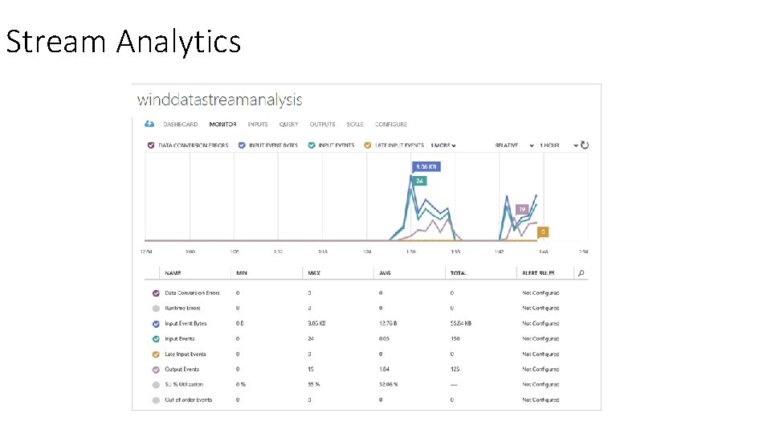Image resolution: width=771 pixels, height=434 pixels.
Task: Select the Input Event Bytes row name
Action: coord(186,323)
